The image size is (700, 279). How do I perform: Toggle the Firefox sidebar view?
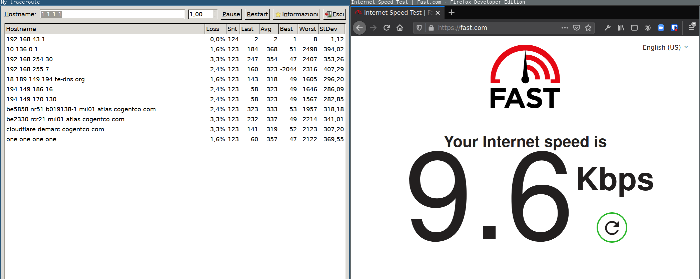tap(634, 28)
